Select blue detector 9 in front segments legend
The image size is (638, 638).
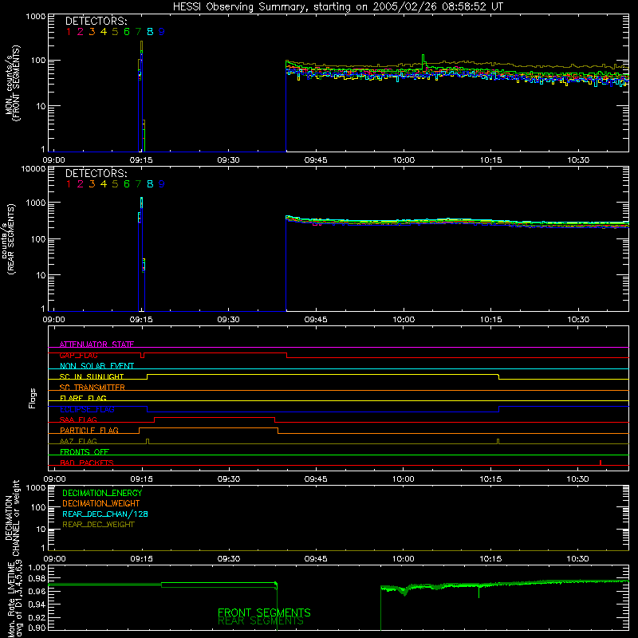click(162, 32)
